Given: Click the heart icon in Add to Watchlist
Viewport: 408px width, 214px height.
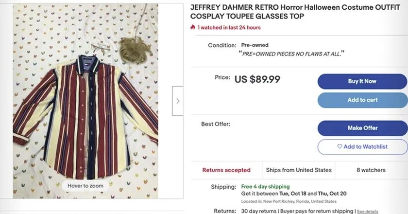Looking at the screenshot, I should [340, 146].
